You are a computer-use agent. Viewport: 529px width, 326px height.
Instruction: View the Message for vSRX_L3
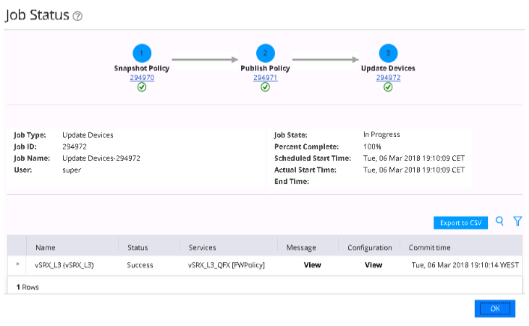(312, 265)
